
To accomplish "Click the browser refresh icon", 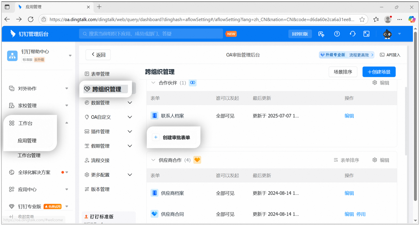I will click(x=31, y=19).
